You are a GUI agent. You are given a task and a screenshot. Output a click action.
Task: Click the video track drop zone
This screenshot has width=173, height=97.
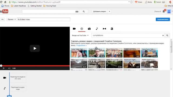[18, 78]
